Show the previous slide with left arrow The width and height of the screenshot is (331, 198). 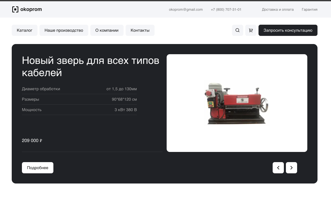(278, 168)
